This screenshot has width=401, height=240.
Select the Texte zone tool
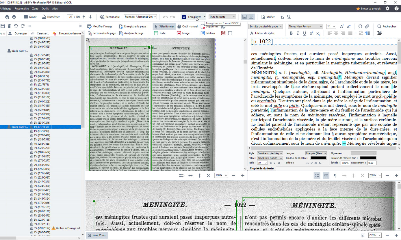(159, 33)
